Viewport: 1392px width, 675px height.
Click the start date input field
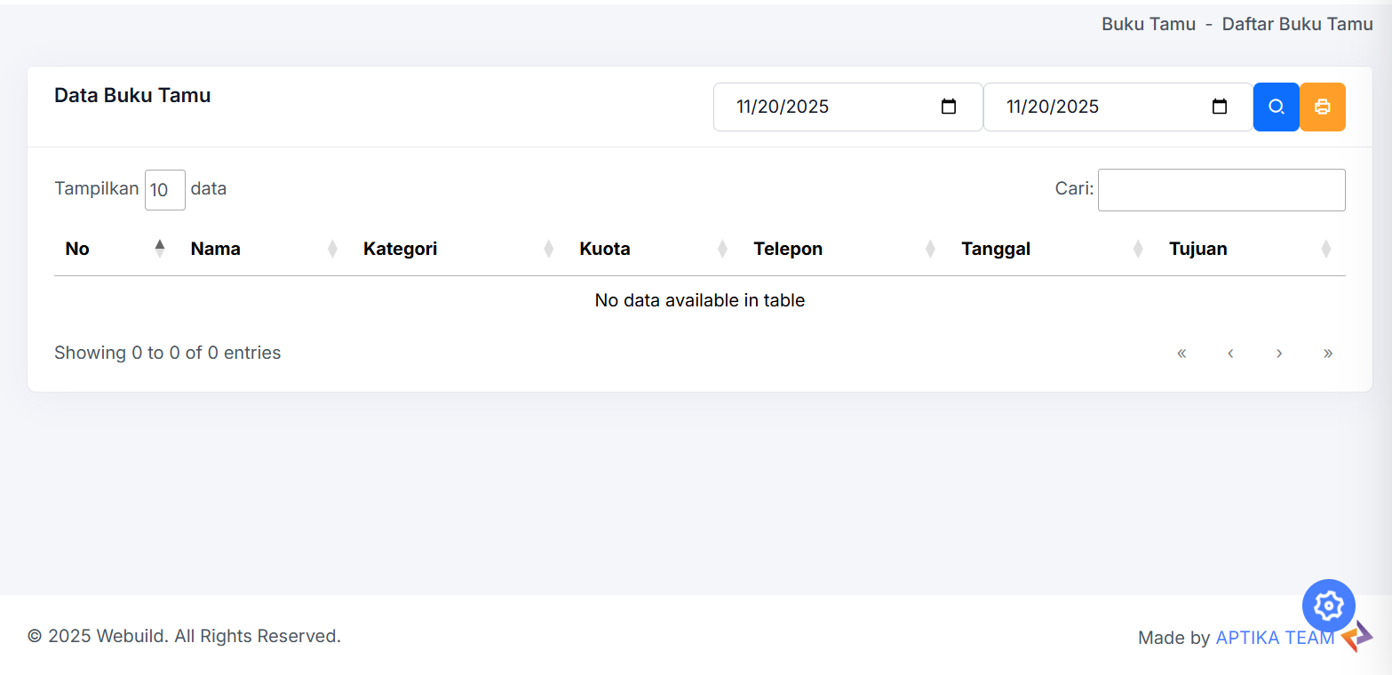tap(847, 107)
